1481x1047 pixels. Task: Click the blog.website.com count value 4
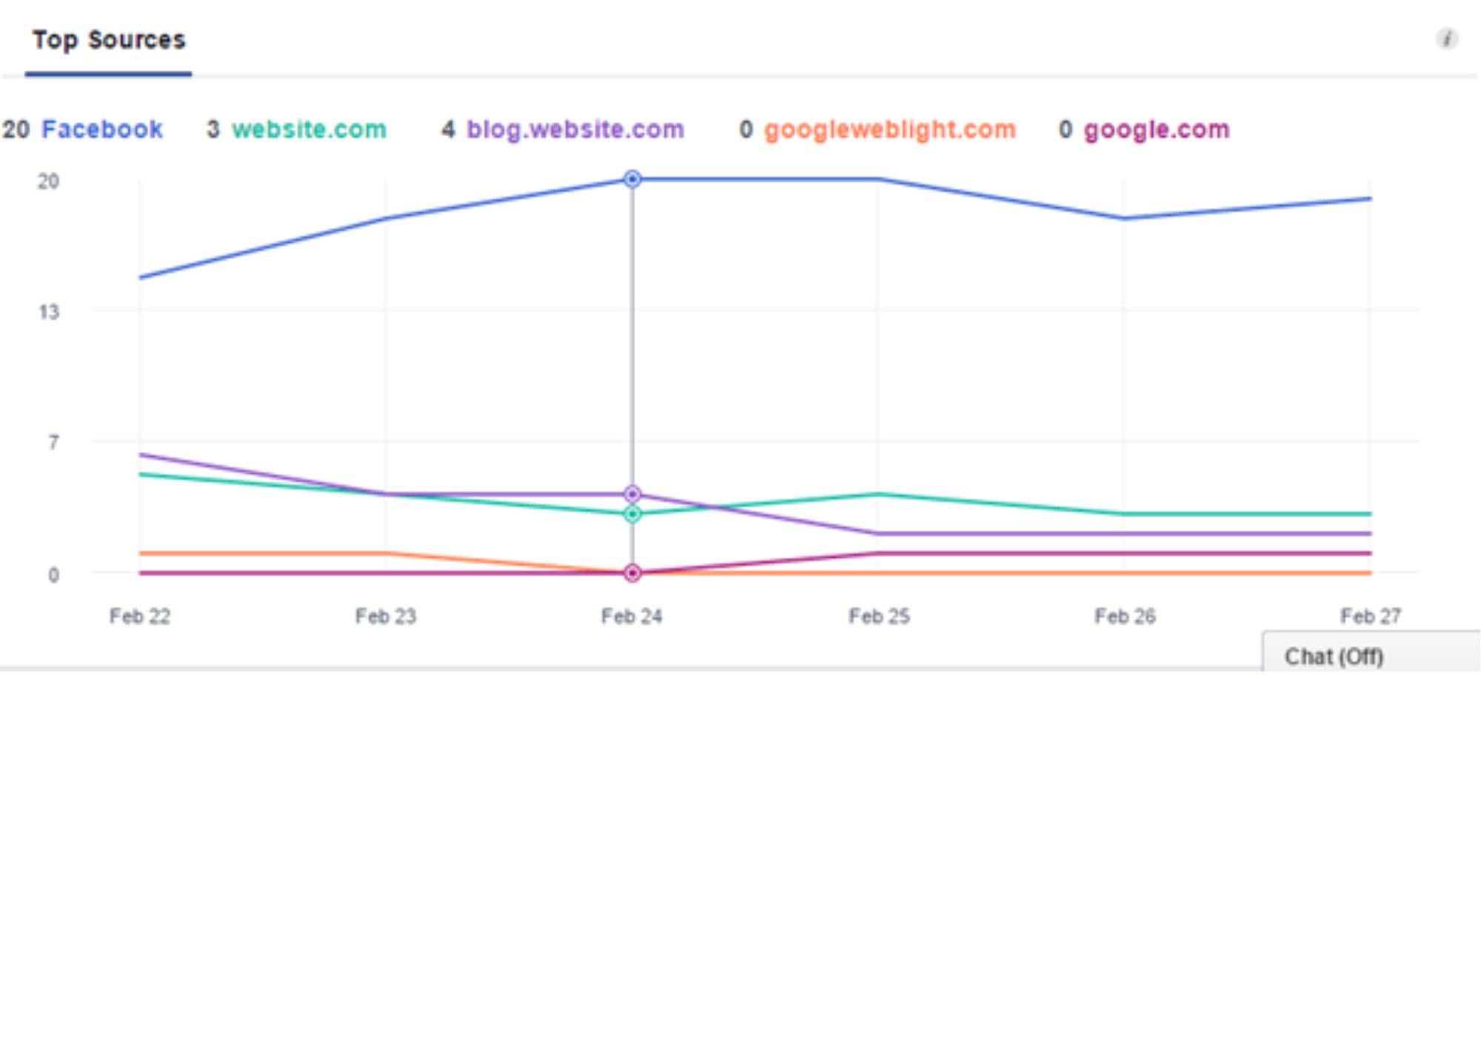[x=448, y=130]
